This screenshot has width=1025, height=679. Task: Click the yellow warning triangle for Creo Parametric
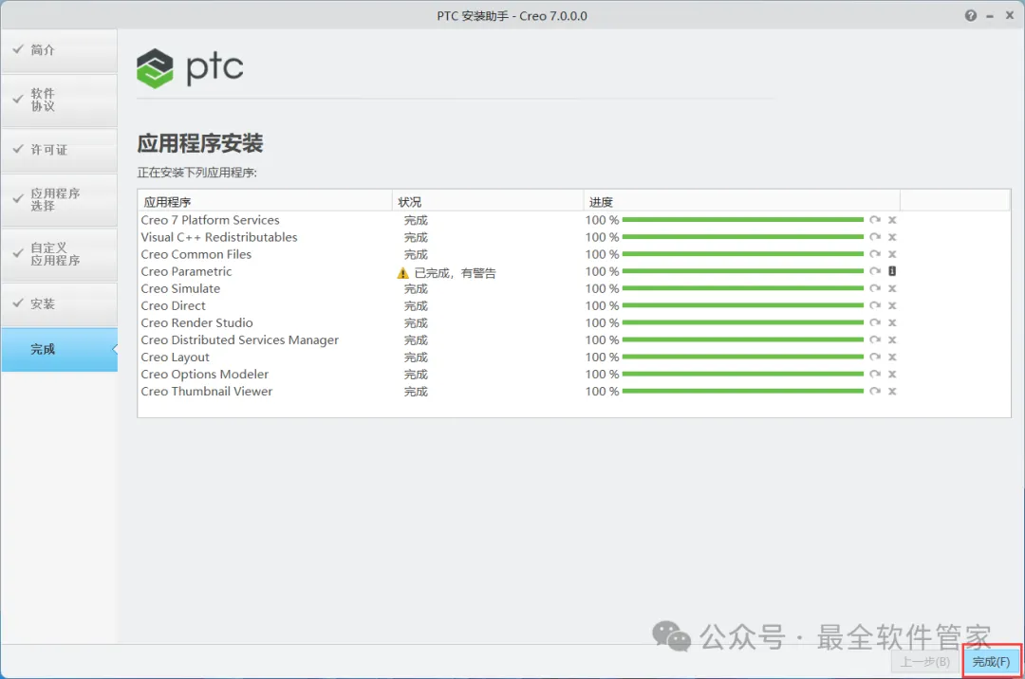click(x=402, y=273)
